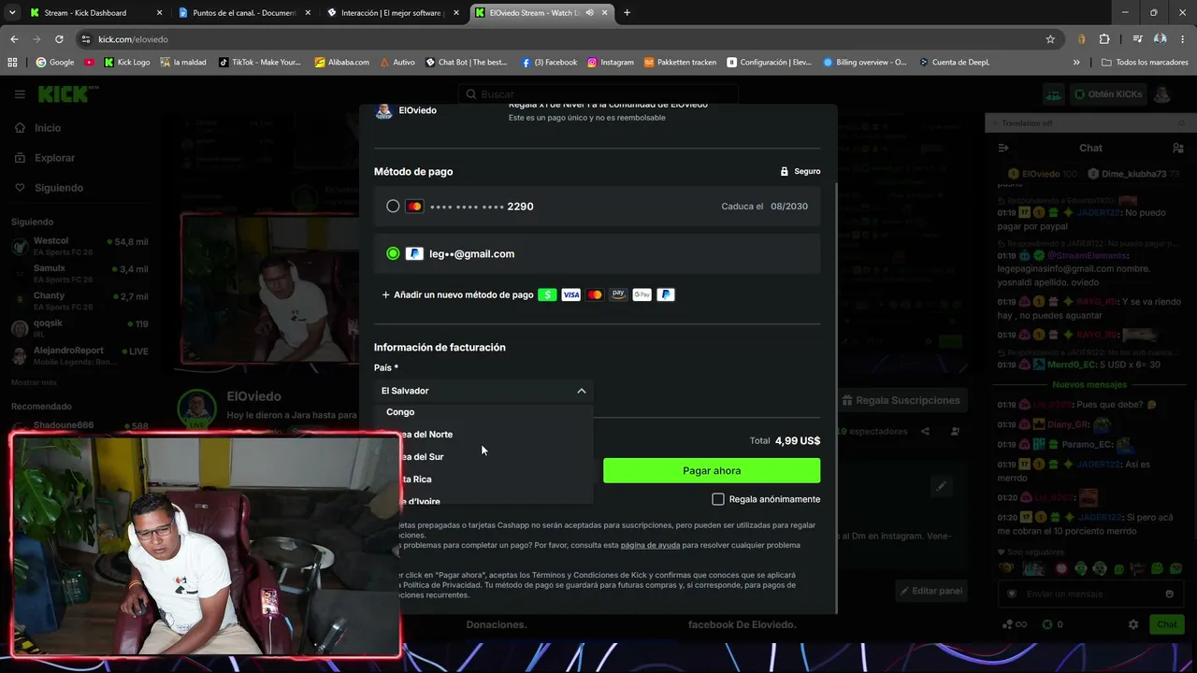The width and height of the screenshot is (1197, 673).
Task: Go back to the previous page
Action: 14,39
